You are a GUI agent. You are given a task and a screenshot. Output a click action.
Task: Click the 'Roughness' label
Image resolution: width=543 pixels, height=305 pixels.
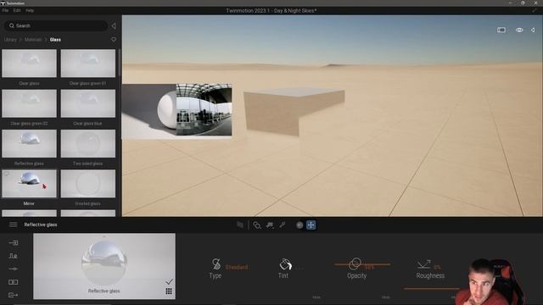click(x=430, y=275)
